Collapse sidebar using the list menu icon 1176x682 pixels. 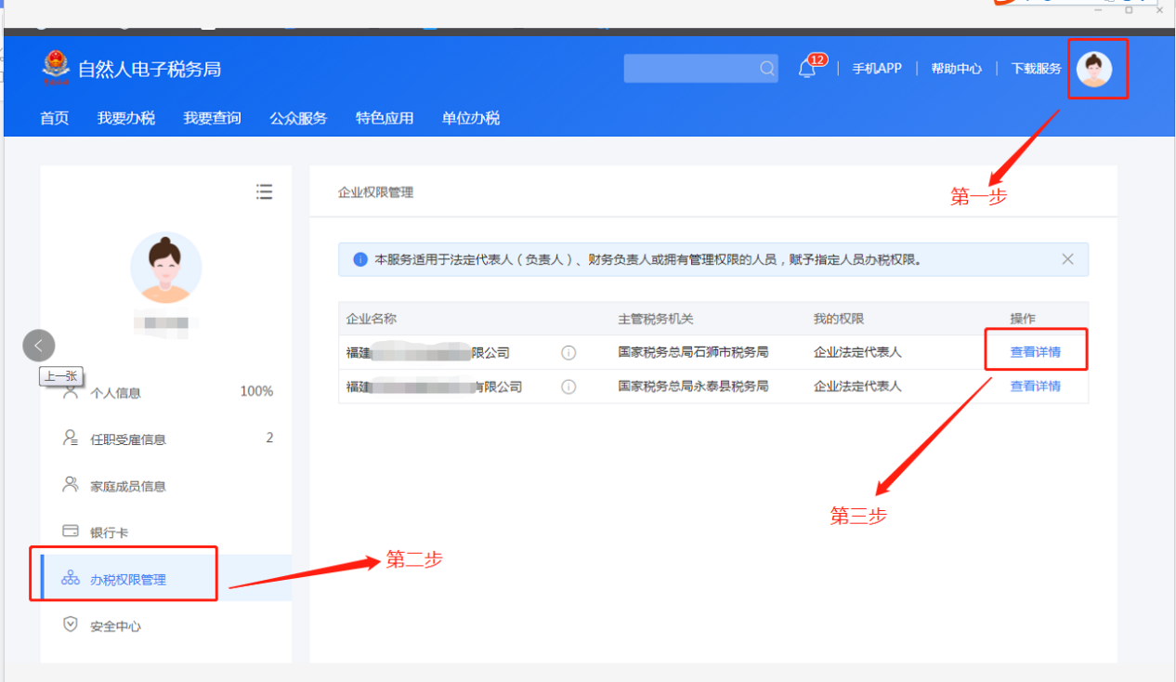265,191
